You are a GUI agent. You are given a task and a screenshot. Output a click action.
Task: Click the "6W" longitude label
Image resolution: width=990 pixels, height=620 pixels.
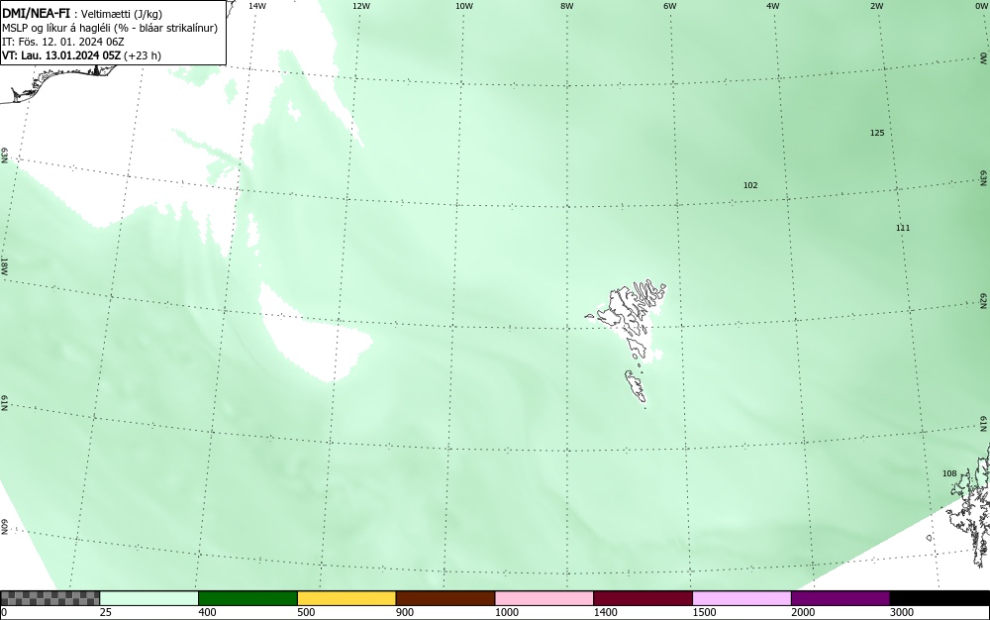[x=670, y=6]
